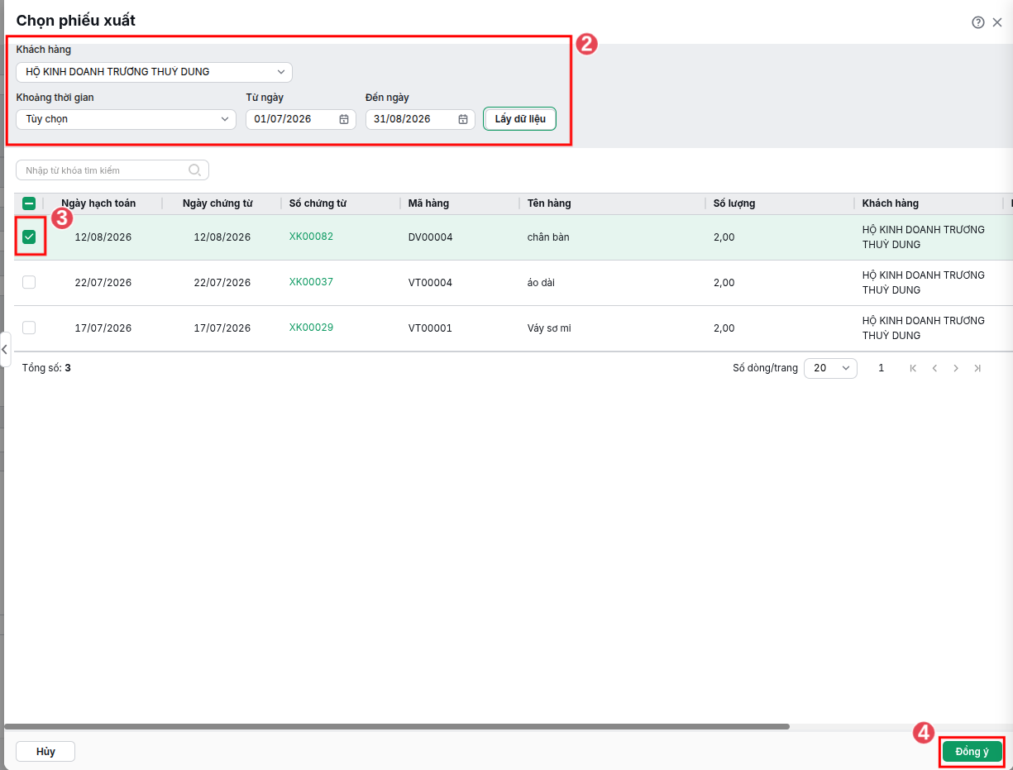The width and height of the screenshot is (1013, 770).
Task: Open voucher link XK00037
Action: point(311,282)
